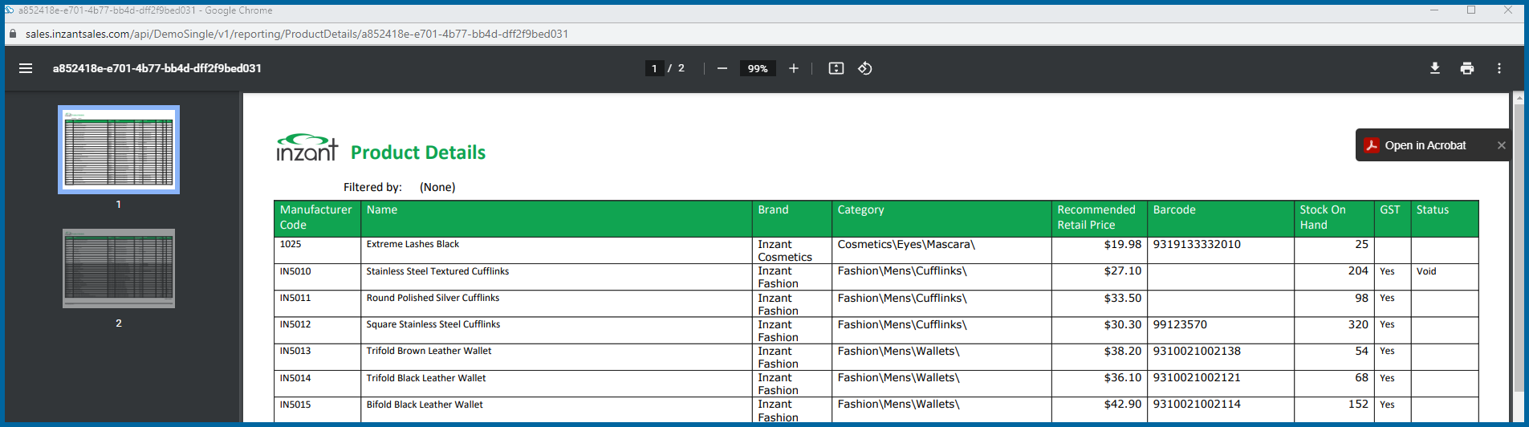The width and height of the screenshot is (1529, 427).
Task: Dismiss the Open in Acrobat prompt
Action: pyautogui.click(x=1501, y=145)
